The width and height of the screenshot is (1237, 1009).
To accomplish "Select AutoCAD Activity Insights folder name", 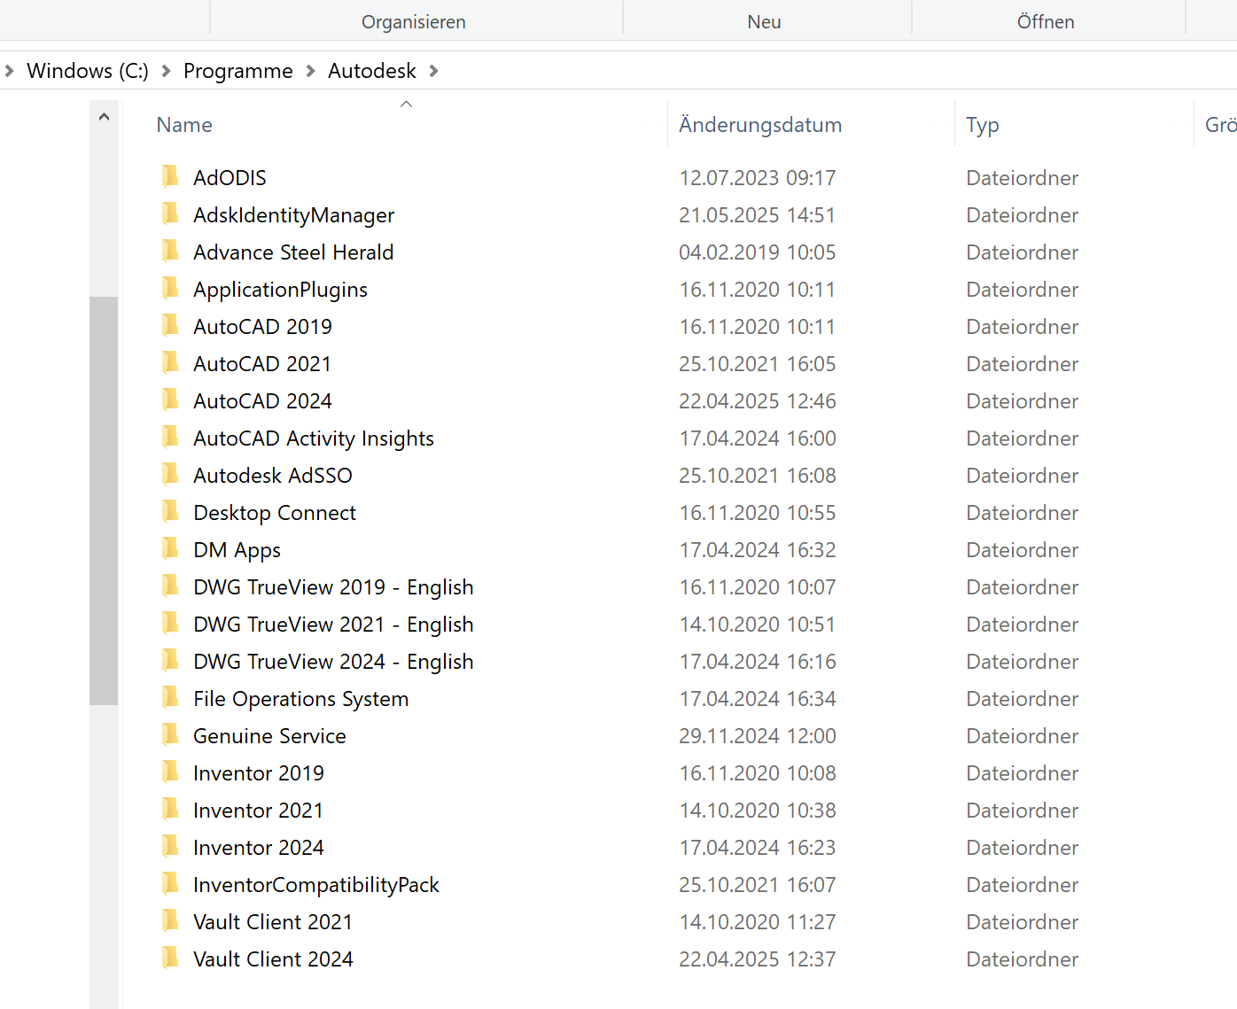I will coord(314,439).
